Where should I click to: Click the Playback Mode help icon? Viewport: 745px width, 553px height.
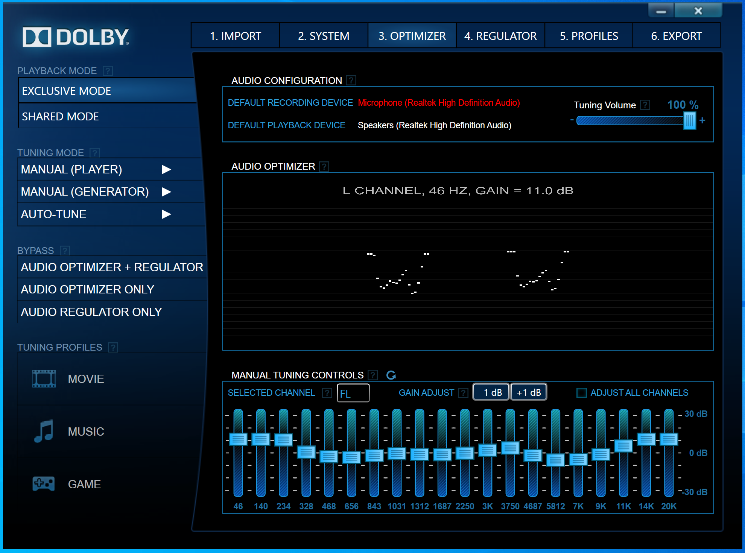[108, 71]
